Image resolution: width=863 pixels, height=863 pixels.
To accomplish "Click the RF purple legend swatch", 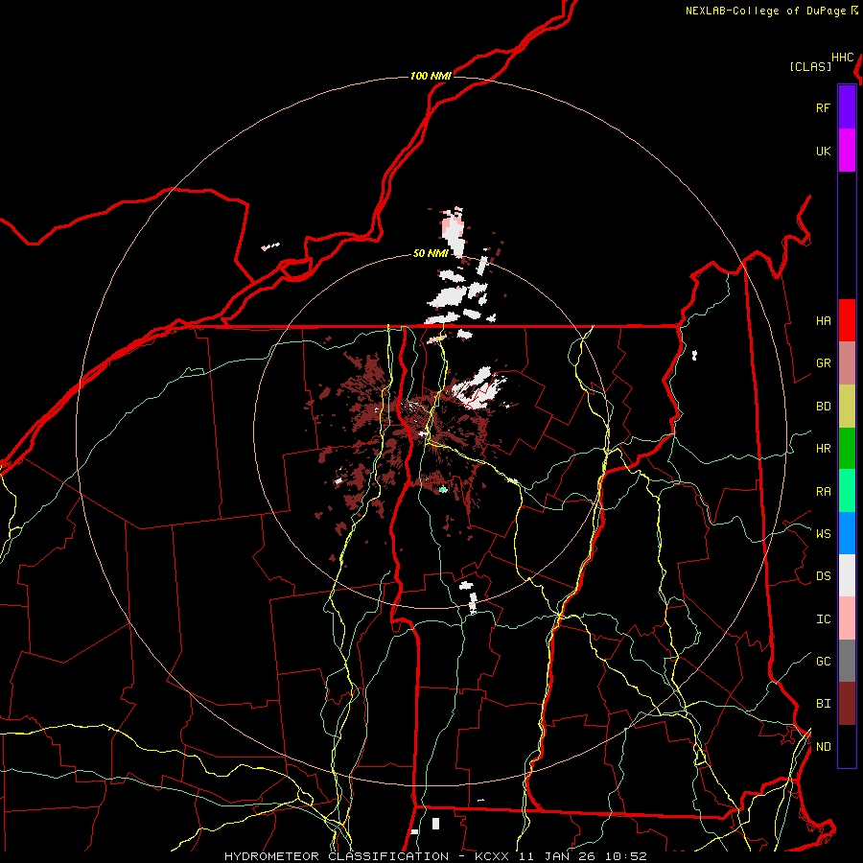I will click(847, 107).
